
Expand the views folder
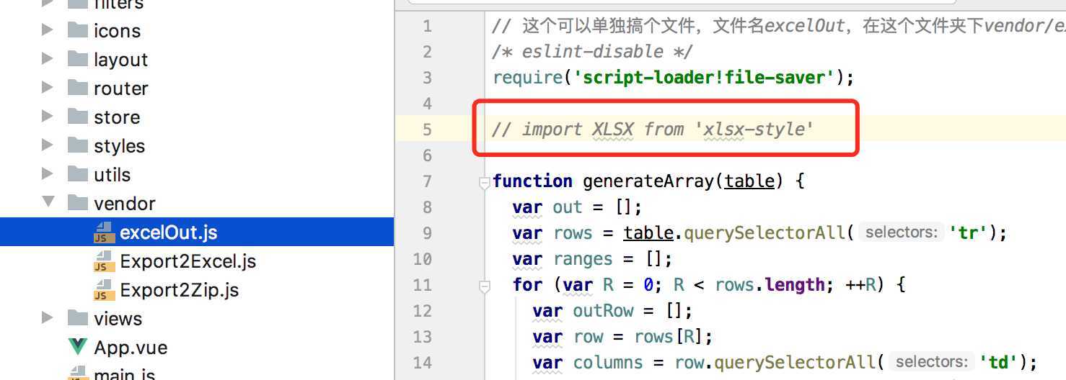point(48,318)
